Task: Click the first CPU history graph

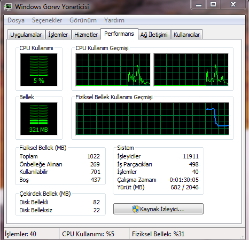Action: pyautogui.click(x=113, y=70)
